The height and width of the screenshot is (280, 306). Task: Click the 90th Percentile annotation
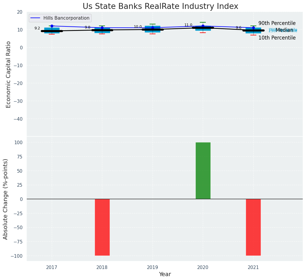(277, 23)
